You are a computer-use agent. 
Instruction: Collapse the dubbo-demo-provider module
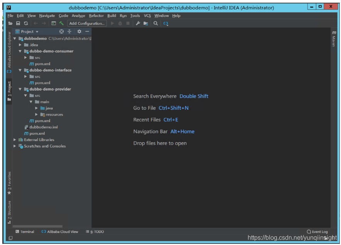click(20, 89)
